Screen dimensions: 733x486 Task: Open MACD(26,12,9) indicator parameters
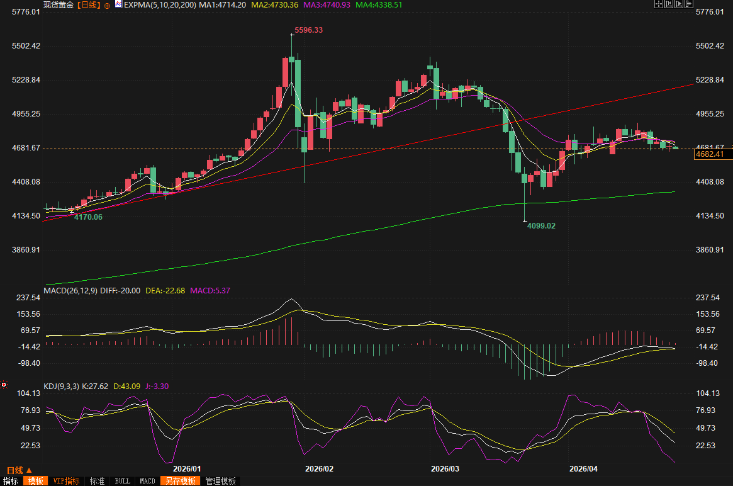coord(70,290)
